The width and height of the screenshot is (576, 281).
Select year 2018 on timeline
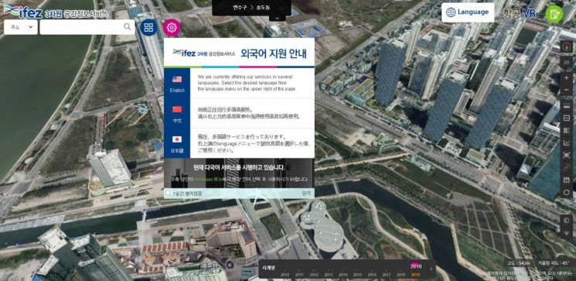click(x=401, y=275)
